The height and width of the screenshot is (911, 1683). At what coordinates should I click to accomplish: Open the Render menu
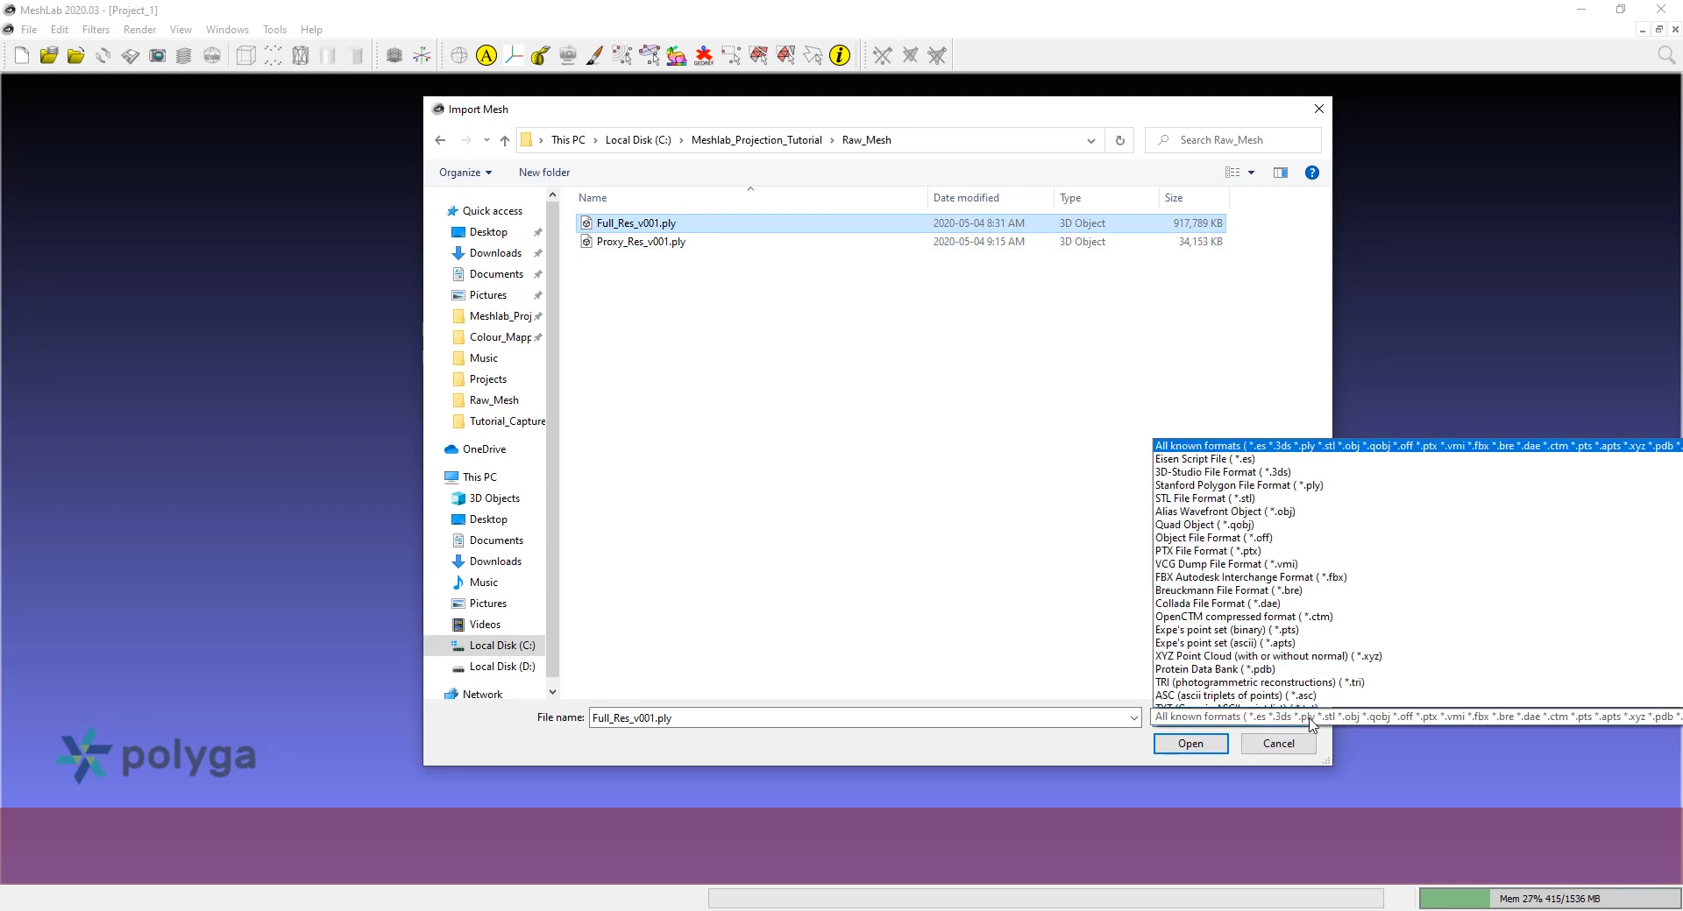pyautogui.click(x=139, y=30)
